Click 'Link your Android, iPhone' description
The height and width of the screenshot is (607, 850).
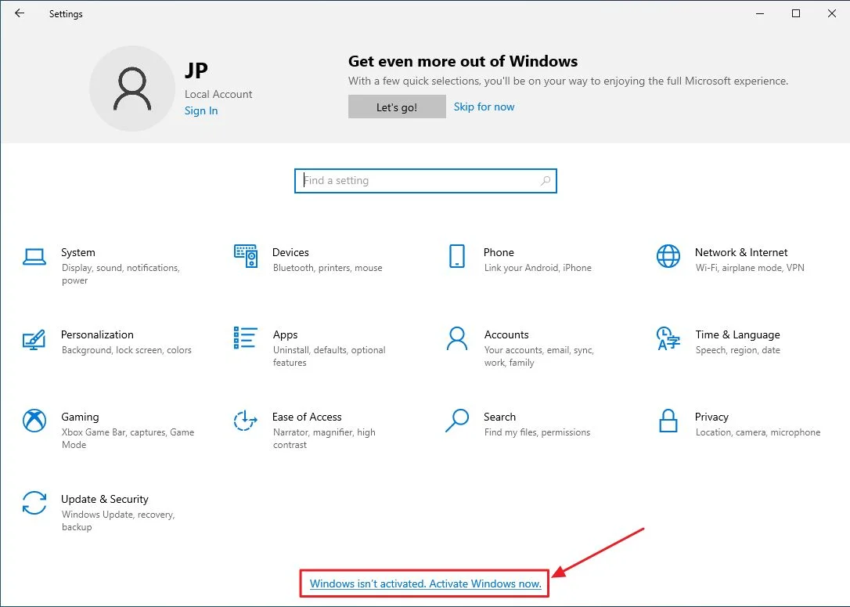tap(538, 268)
